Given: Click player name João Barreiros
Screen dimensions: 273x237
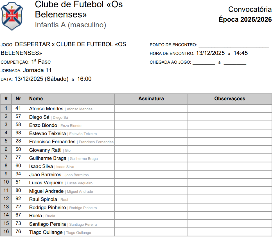Looking at the screenshot, I should (x=45, y=175).
